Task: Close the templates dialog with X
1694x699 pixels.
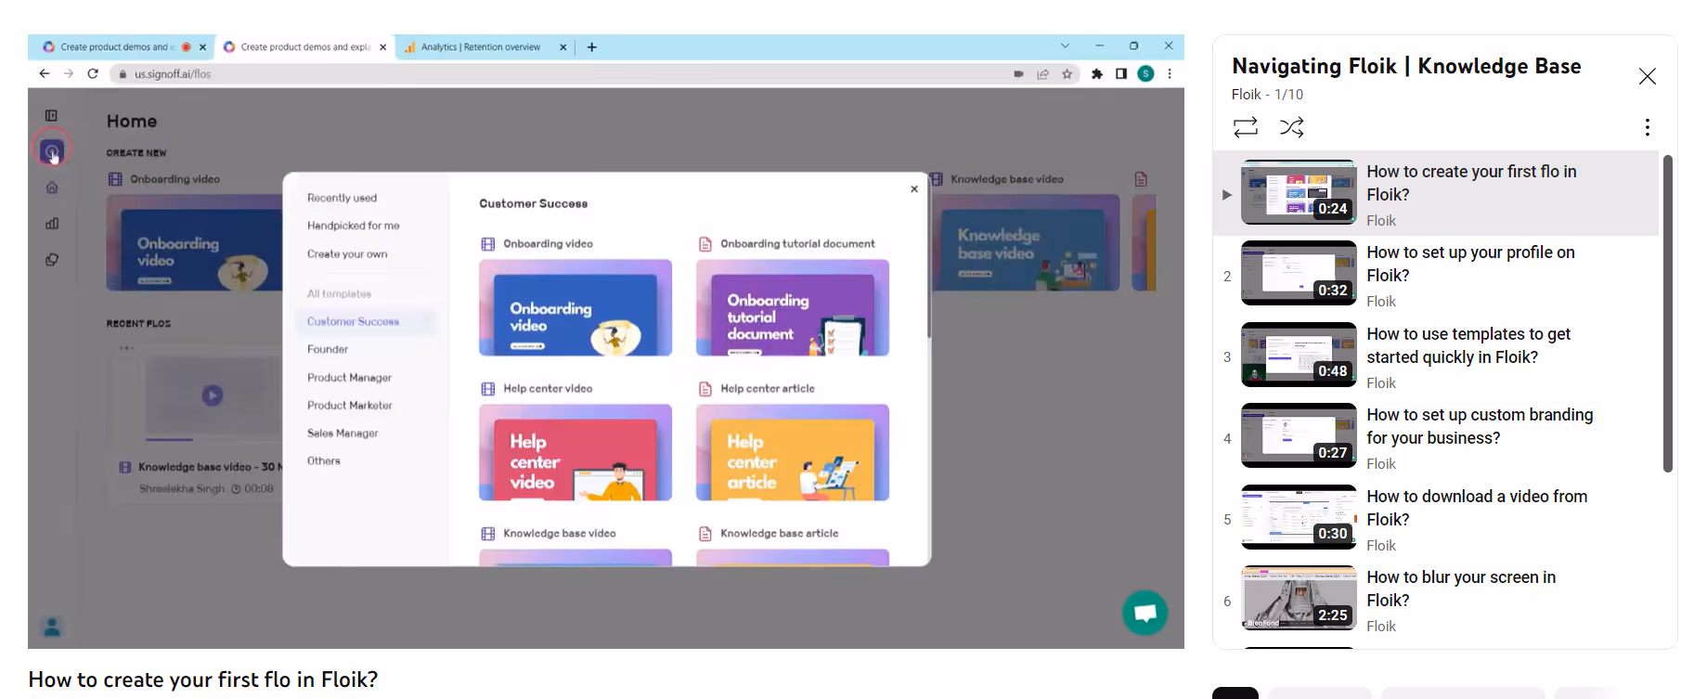Action: pos(914,188)
